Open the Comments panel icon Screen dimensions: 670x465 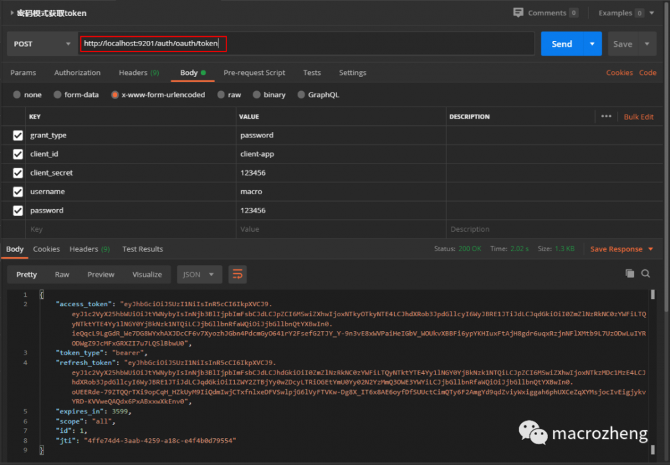pyautogui.click(x=519, y=12)
